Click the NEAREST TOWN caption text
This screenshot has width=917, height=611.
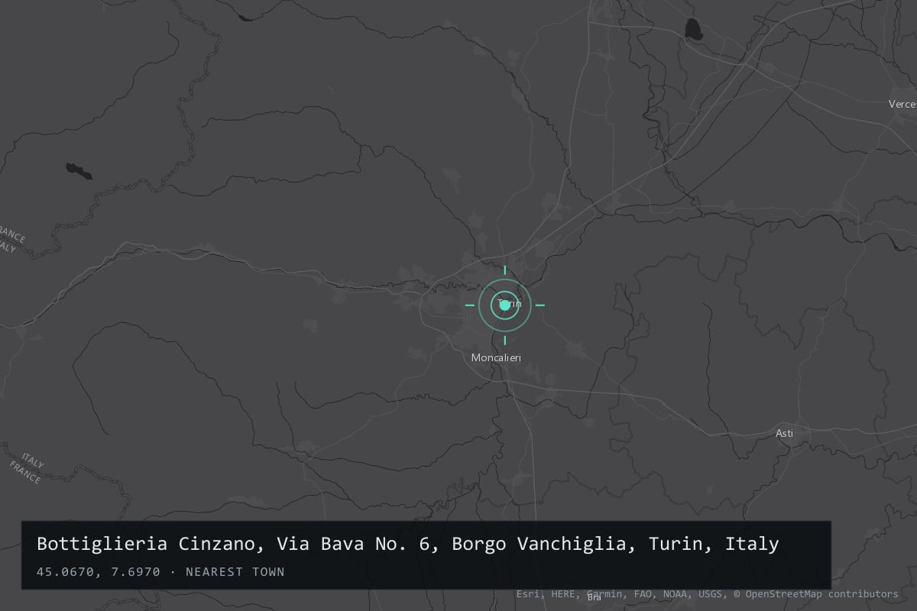tap(235, 572)
